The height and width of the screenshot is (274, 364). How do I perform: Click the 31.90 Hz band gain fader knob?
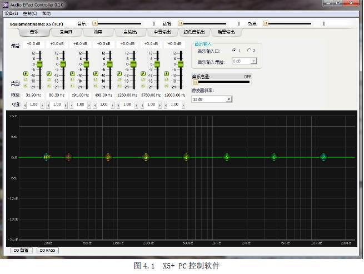tap(39, 64)
